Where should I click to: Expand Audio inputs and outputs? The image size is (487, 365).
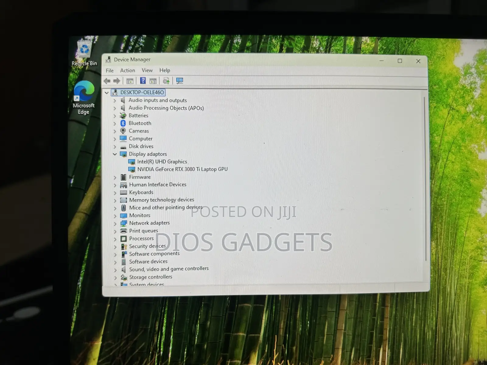(x=115, y=100)
